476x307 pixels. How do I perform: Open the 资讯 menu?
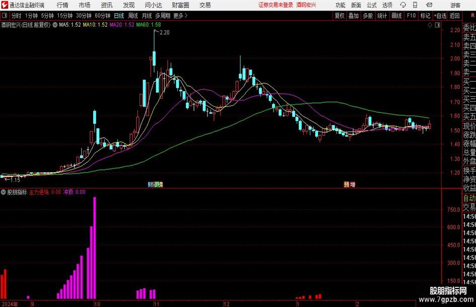(107, 5)
